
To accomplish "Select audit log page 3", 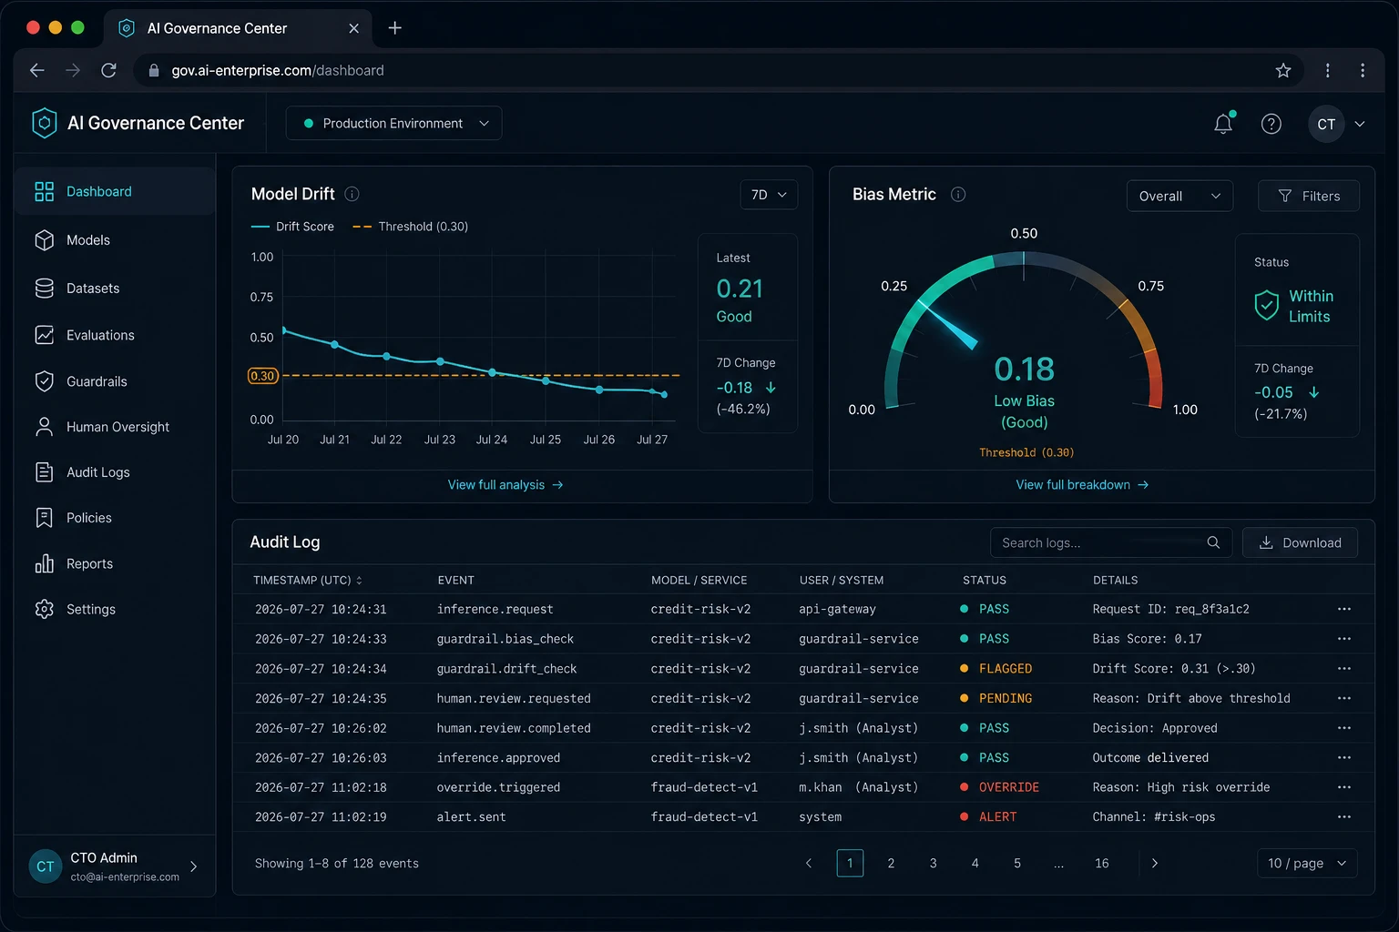I will point(934,863).
